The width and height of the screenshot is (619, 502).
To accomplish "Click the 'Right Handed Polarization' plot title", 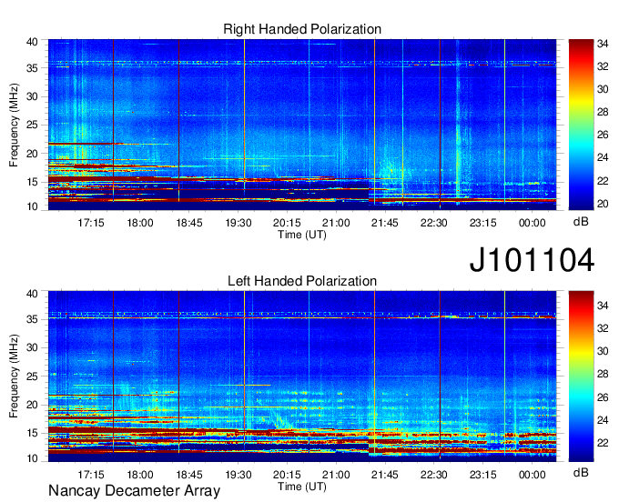I will coord(302,29).
